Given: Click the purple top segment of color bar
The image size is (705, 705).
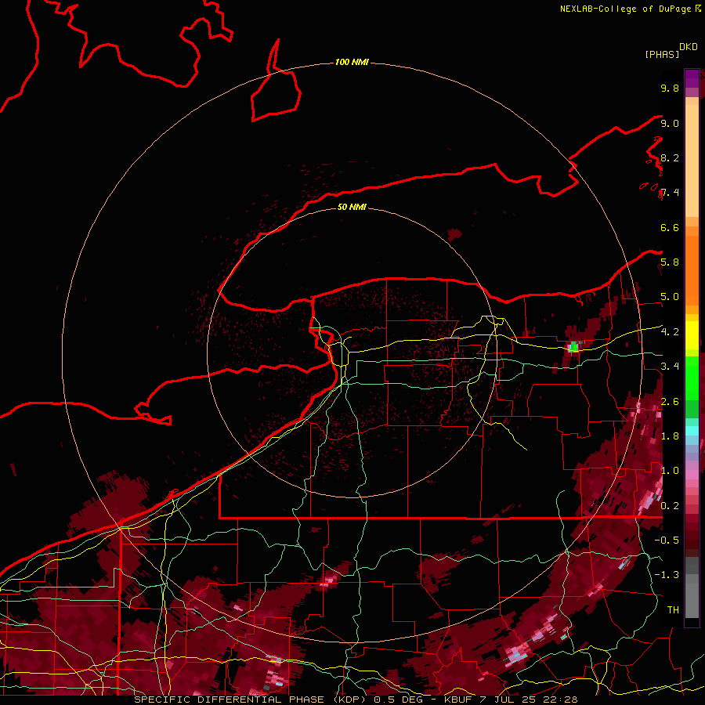Looking at the screenshot, I should (692, 79).
